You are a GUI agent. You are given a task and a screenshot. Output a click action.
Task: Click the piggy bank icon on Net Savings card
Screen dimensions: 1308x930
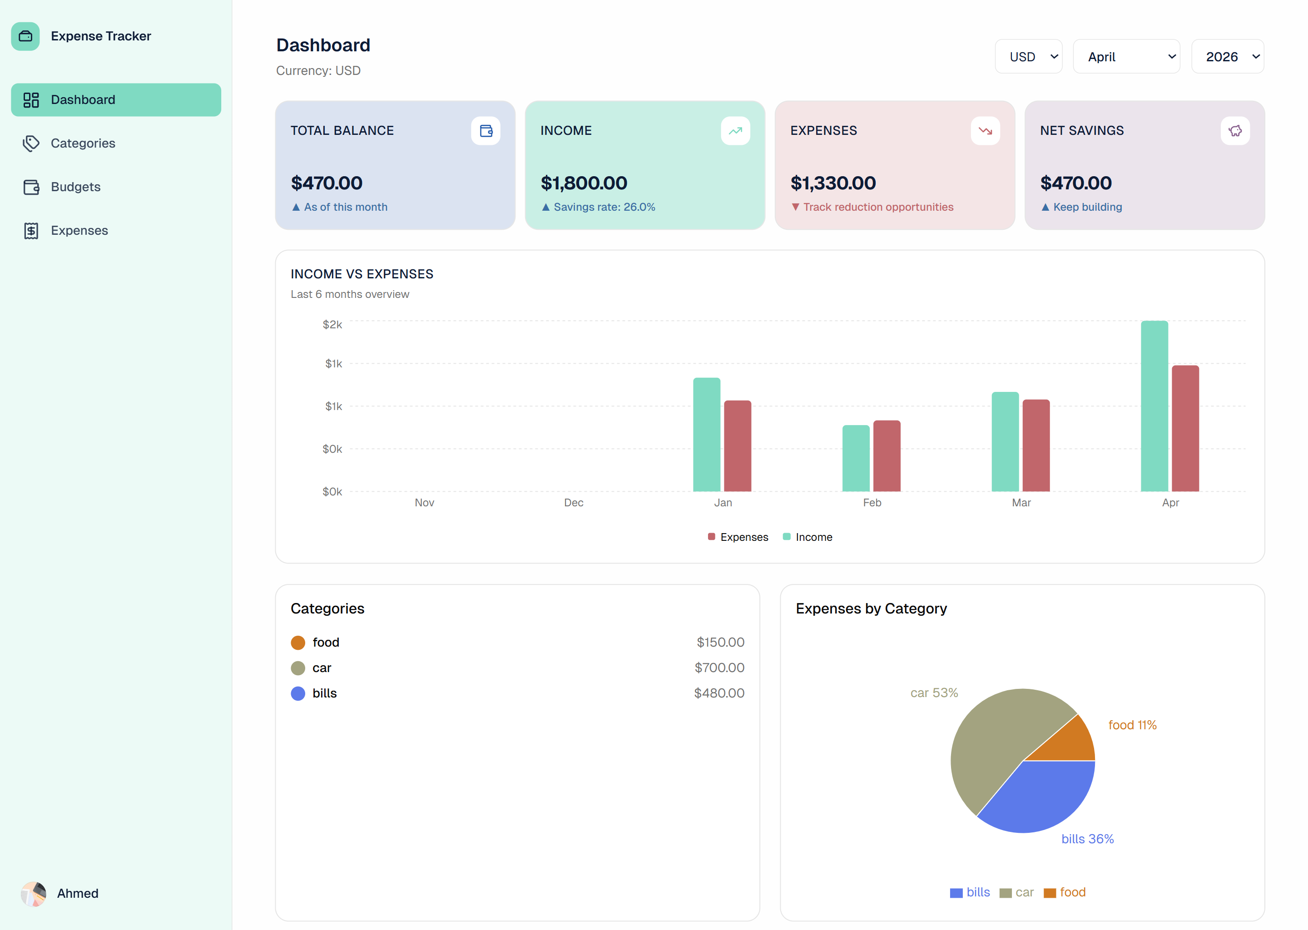pos(1235,131)
